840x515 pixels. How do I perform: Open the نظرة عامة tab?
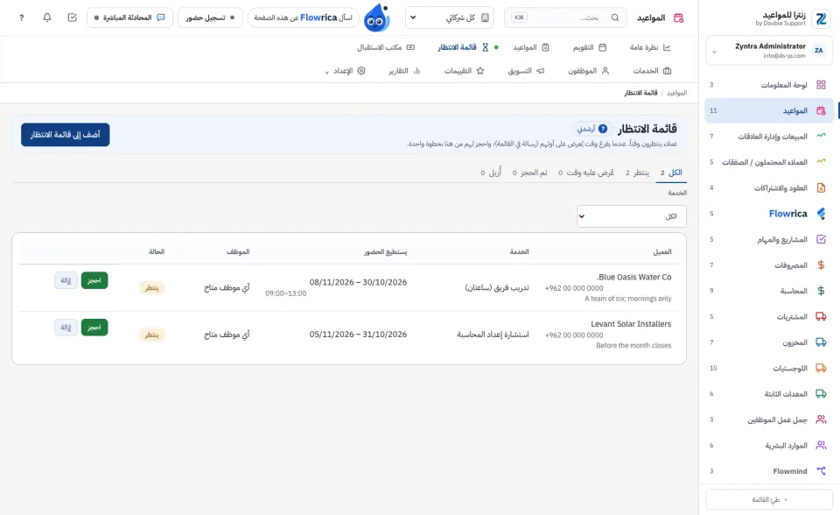tap(650, 47)
